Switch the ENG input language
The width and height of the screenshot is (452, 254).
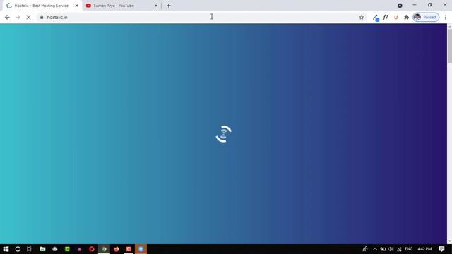pyautogui.click(x=408, y=249)
